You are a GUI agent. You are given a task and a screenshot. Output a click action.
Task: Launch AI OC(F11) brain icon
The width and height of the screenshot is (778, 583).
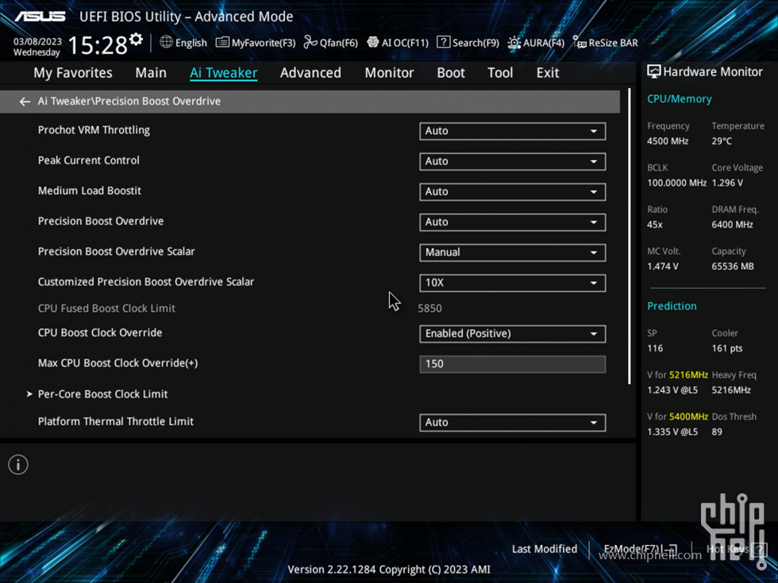point(372,42)
